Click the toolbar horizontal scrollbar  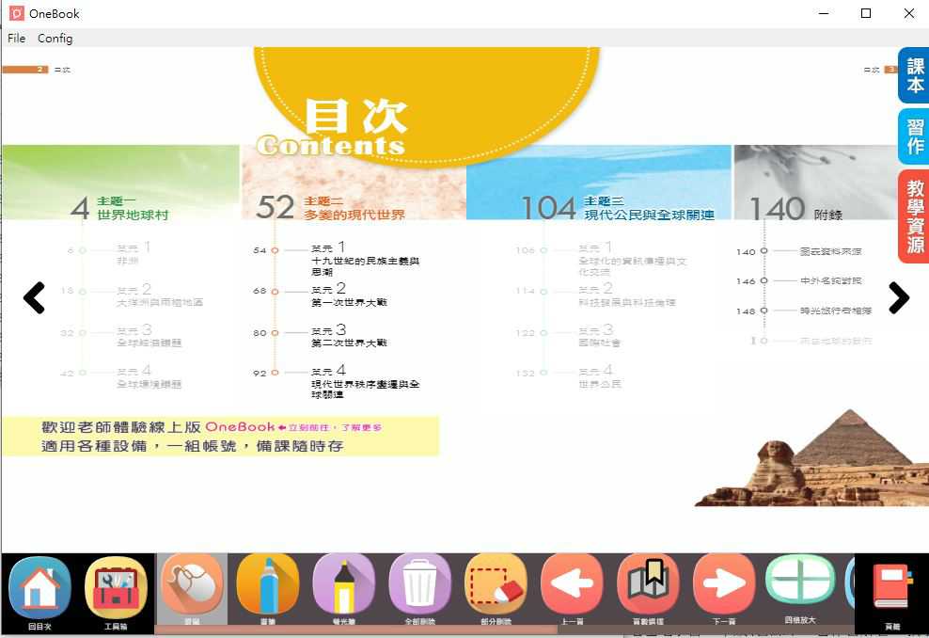tap(355, 630)
